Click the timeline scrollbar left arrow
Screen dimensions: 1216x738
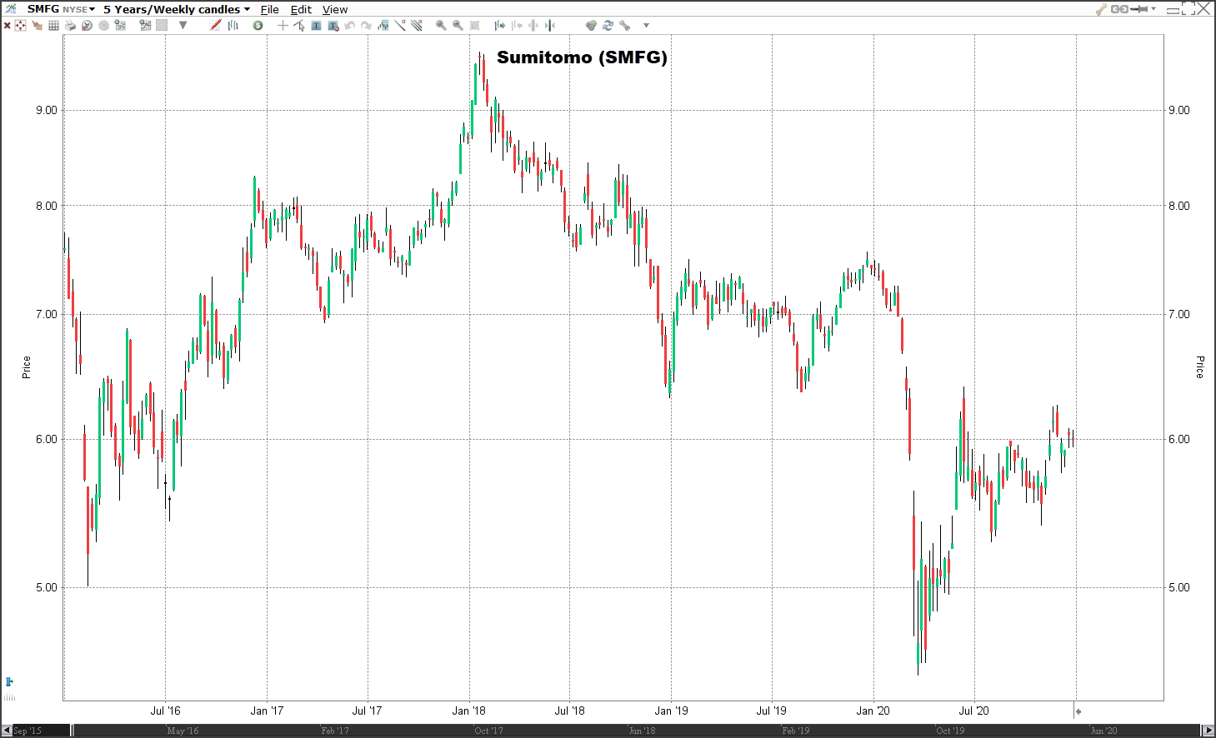tap(7, 731)
